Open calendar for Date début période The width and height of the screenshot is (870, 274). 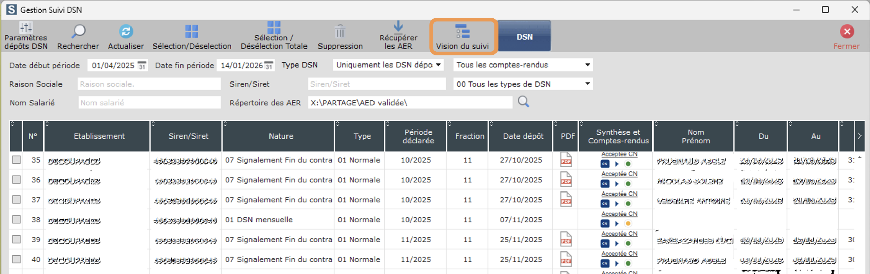point(142,66)
